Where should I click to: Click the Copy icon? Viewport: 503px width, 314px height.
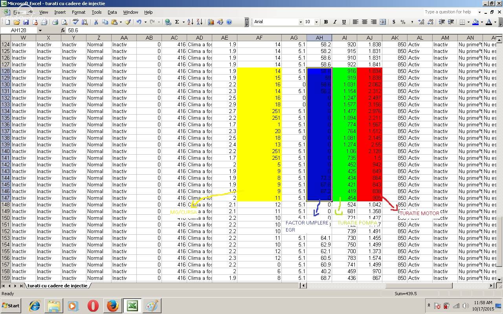[105, 22]
